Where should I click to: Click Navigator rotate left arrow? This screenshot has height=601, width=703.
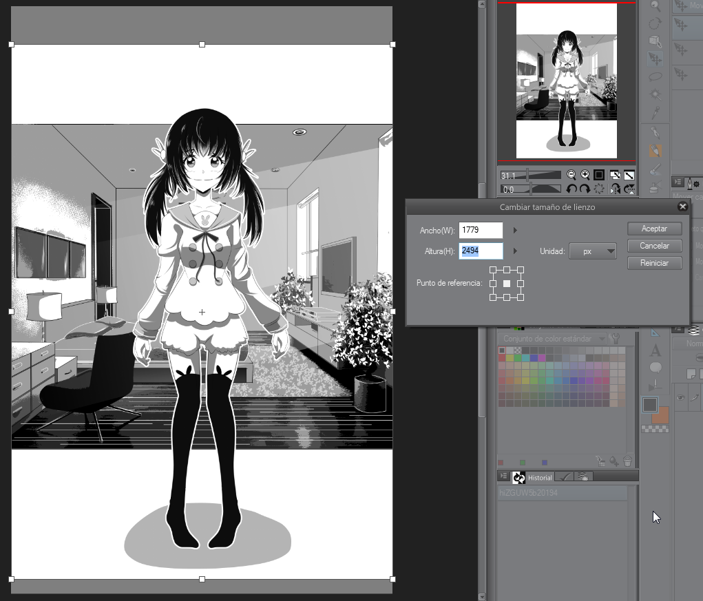[571, 189]
